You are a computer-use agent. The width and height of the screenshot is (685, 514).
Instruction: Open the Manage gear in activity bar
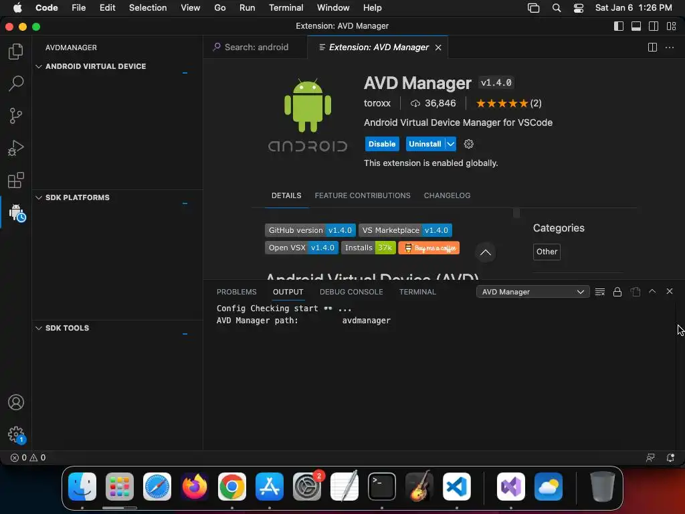16,435
